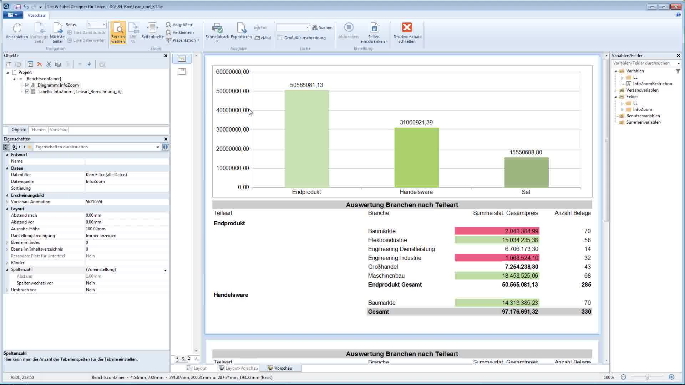The image size is (685, 385).
Task: Click zoom out minus in status bar
Action: 623,377
